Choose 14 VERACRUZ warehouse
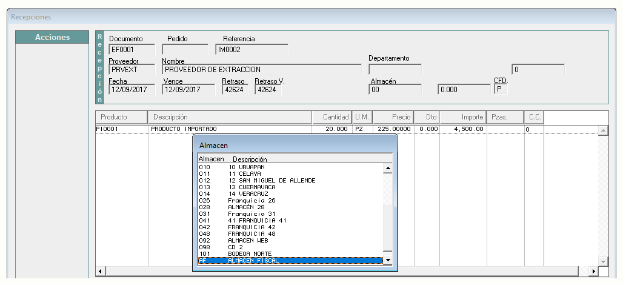The height and width of the screenshot is (285, 623). coord(290,194)
